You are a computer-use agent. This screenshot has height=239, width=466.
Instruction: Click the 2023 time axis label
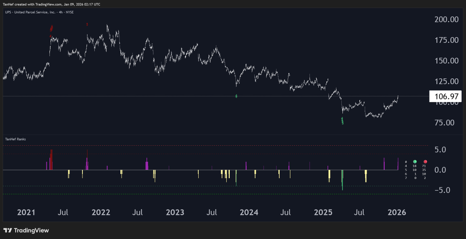click(175, 212)
